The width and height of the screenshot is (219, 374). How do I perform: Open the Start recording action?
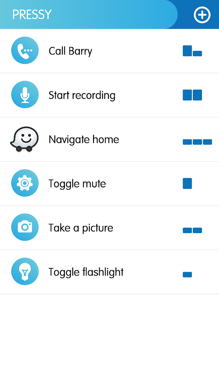coord(110,95)
